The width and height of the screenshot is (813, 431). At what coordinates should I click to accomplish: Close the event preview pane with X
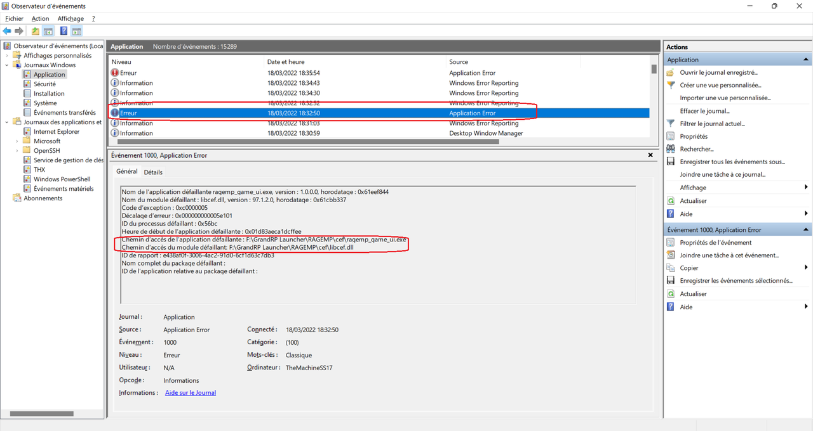click(650, 155)
